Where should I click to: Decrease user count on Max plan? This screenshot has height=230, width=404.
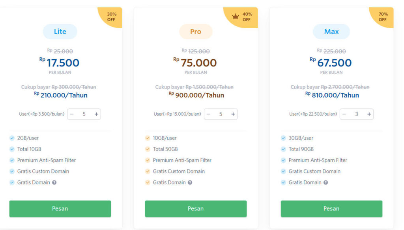[x=344, y=114]
